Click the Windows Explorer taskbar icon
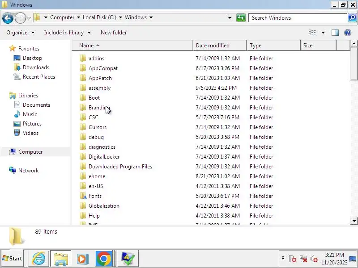 [61, 259]
